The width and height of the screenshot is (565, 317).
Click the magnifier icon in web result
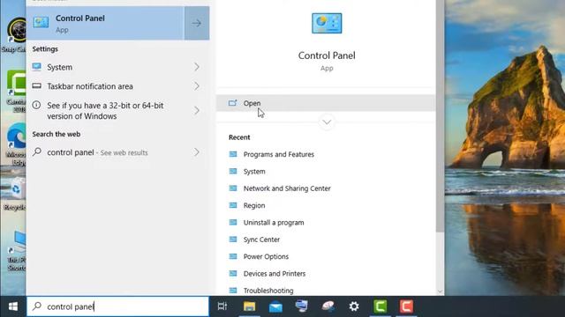pos(37,151)
